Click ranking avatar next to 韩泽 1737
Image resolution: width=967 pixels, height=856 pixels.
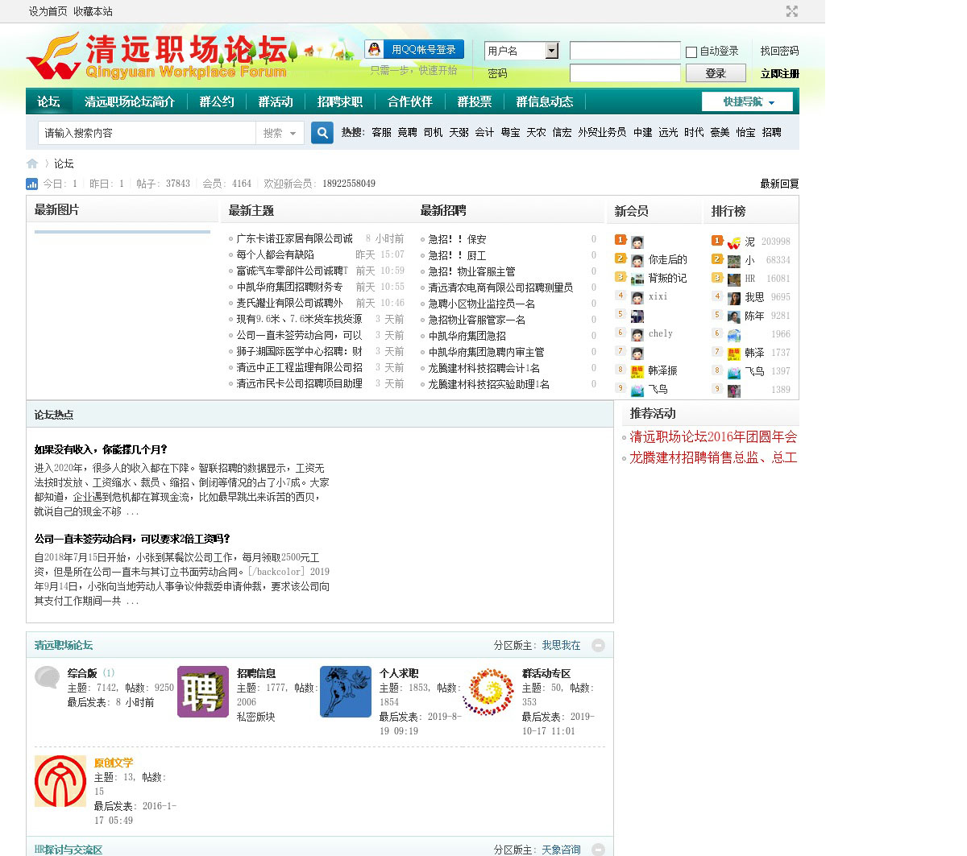(x=734, y=354)
